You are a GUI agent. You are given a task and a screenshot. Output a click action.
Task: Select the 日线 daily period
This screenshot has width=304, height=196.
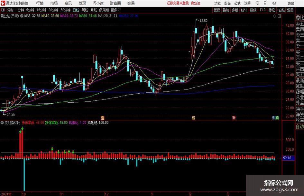[76, 10]
